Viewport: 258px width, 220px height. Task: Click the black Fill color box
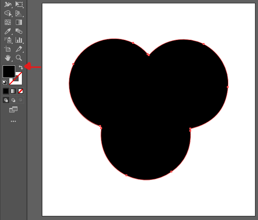[x=9, y=72]
